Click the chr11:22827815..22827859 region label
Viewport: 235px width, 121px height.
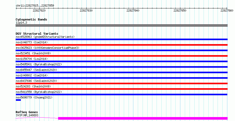[x=35, y=6]
